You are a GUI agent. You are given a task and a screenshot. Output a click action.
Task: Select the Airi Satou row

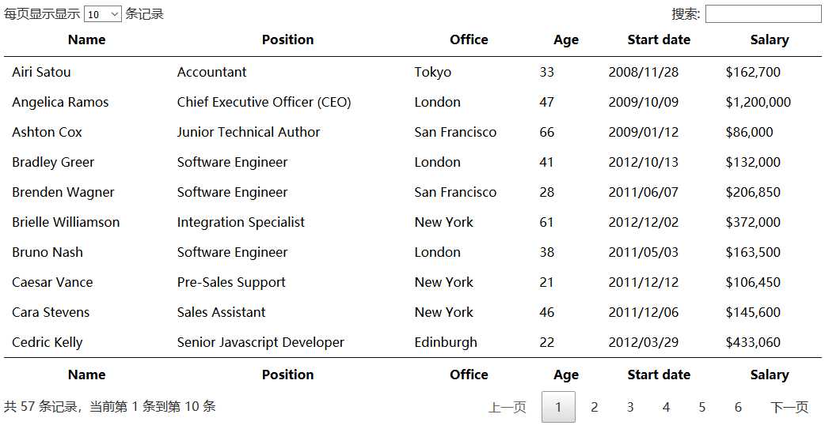pos(41,72)
